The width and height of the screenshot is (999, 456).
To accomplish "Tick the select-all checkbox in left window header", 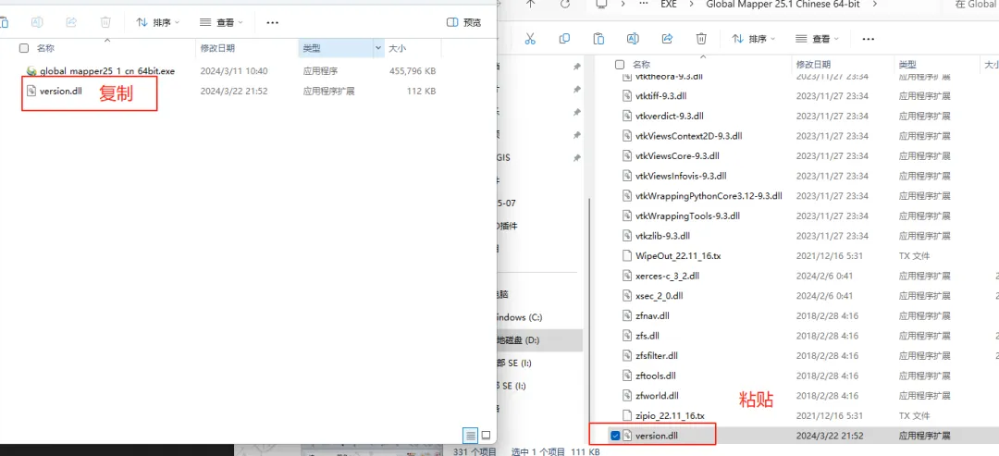I will [x=24, y=48].
